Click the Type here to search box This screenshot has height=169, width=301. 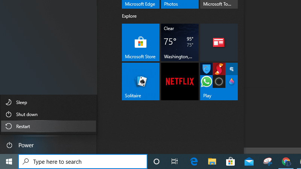tap(83, 161)
